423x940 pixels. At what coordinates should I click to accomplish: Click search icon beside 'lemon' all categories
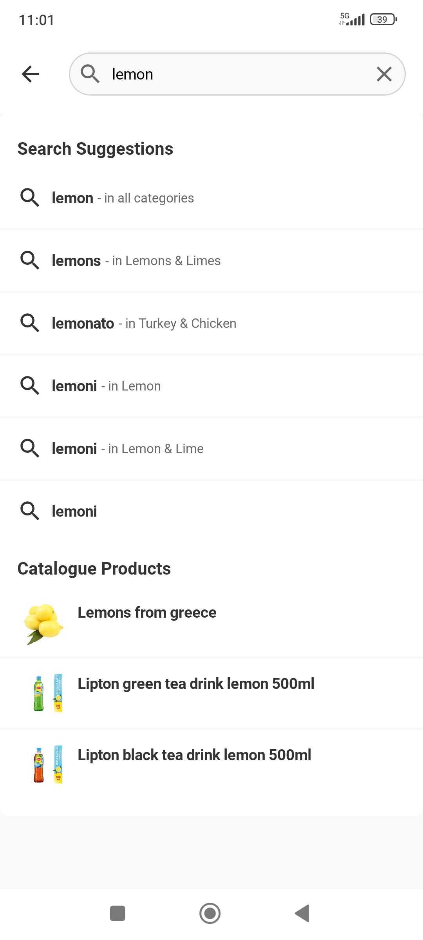30,197
